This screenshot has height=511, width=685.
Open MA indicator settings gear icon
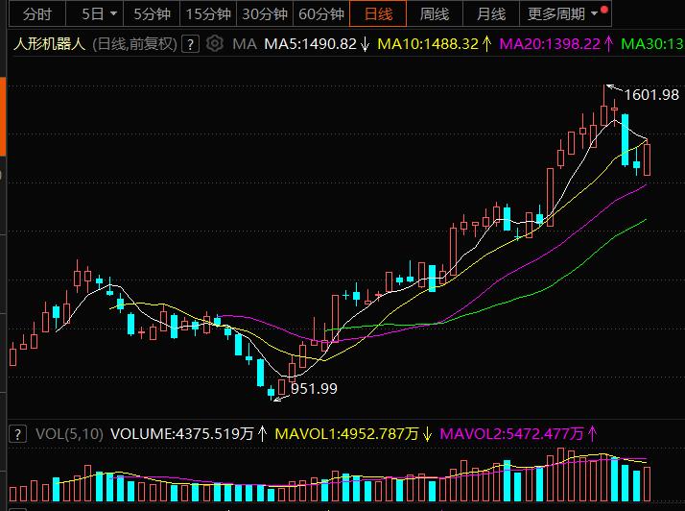215,43
